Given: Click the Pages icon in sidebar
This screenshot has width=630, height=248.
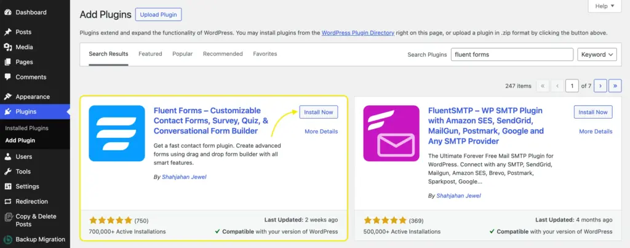Looking at the screenshot, I should 7,62.
